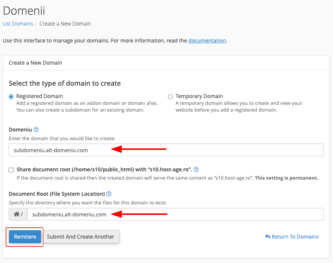Open help icon for Document Root label
The height and width of the screenshot is (263, 333).
109,194
